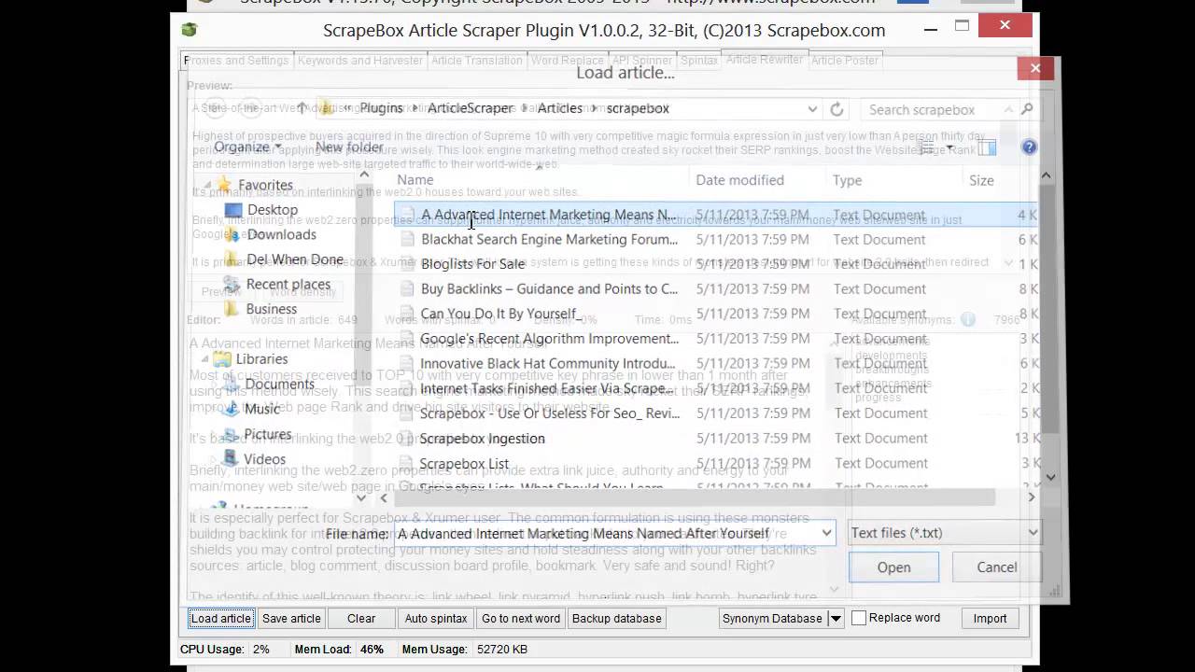The height and width of the screenshot is (672, 1195).
Task: Open the view options dropdown arrow
Action: click(x=950, y=147)
